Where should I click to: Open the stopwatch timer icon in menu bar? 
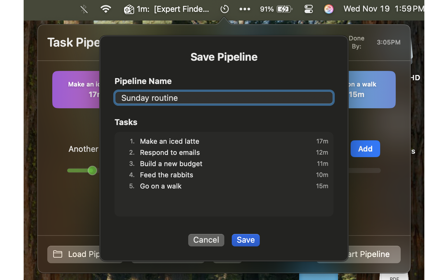(225, 9)
